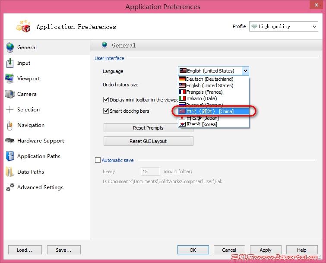Open the Data Paths settings page

click(x=30, y=172)
